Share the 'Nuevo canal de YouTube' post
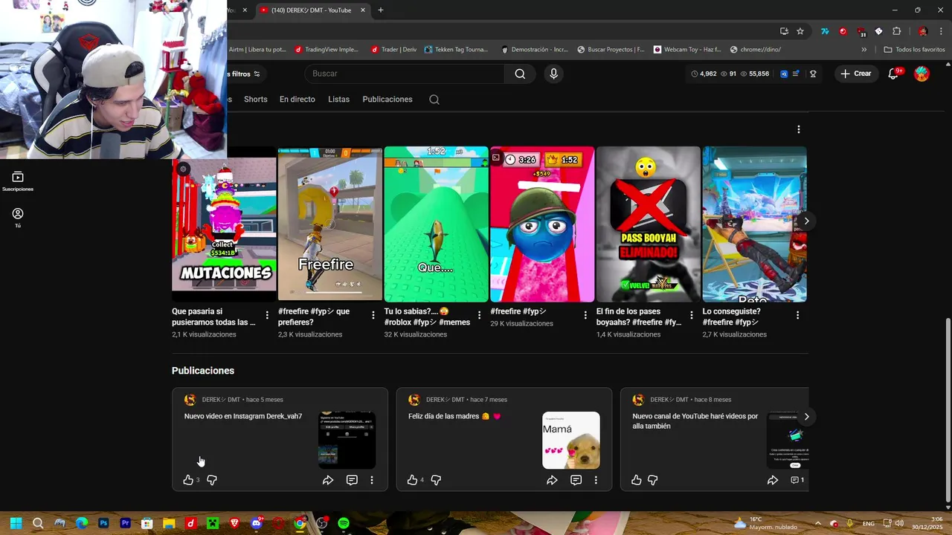 pos(773,480)
